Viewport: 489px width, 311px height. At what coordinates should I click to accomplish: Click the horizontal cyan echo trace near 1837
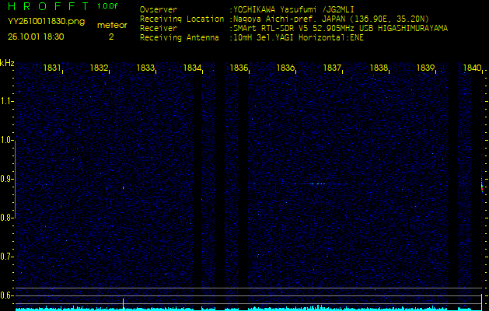coord(321,183)
